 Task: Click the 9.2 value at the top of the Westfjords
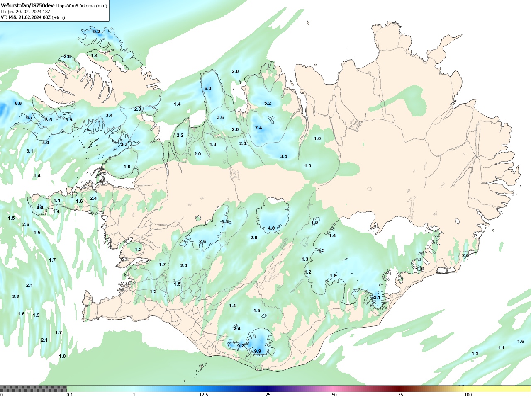tap(97, 32)
